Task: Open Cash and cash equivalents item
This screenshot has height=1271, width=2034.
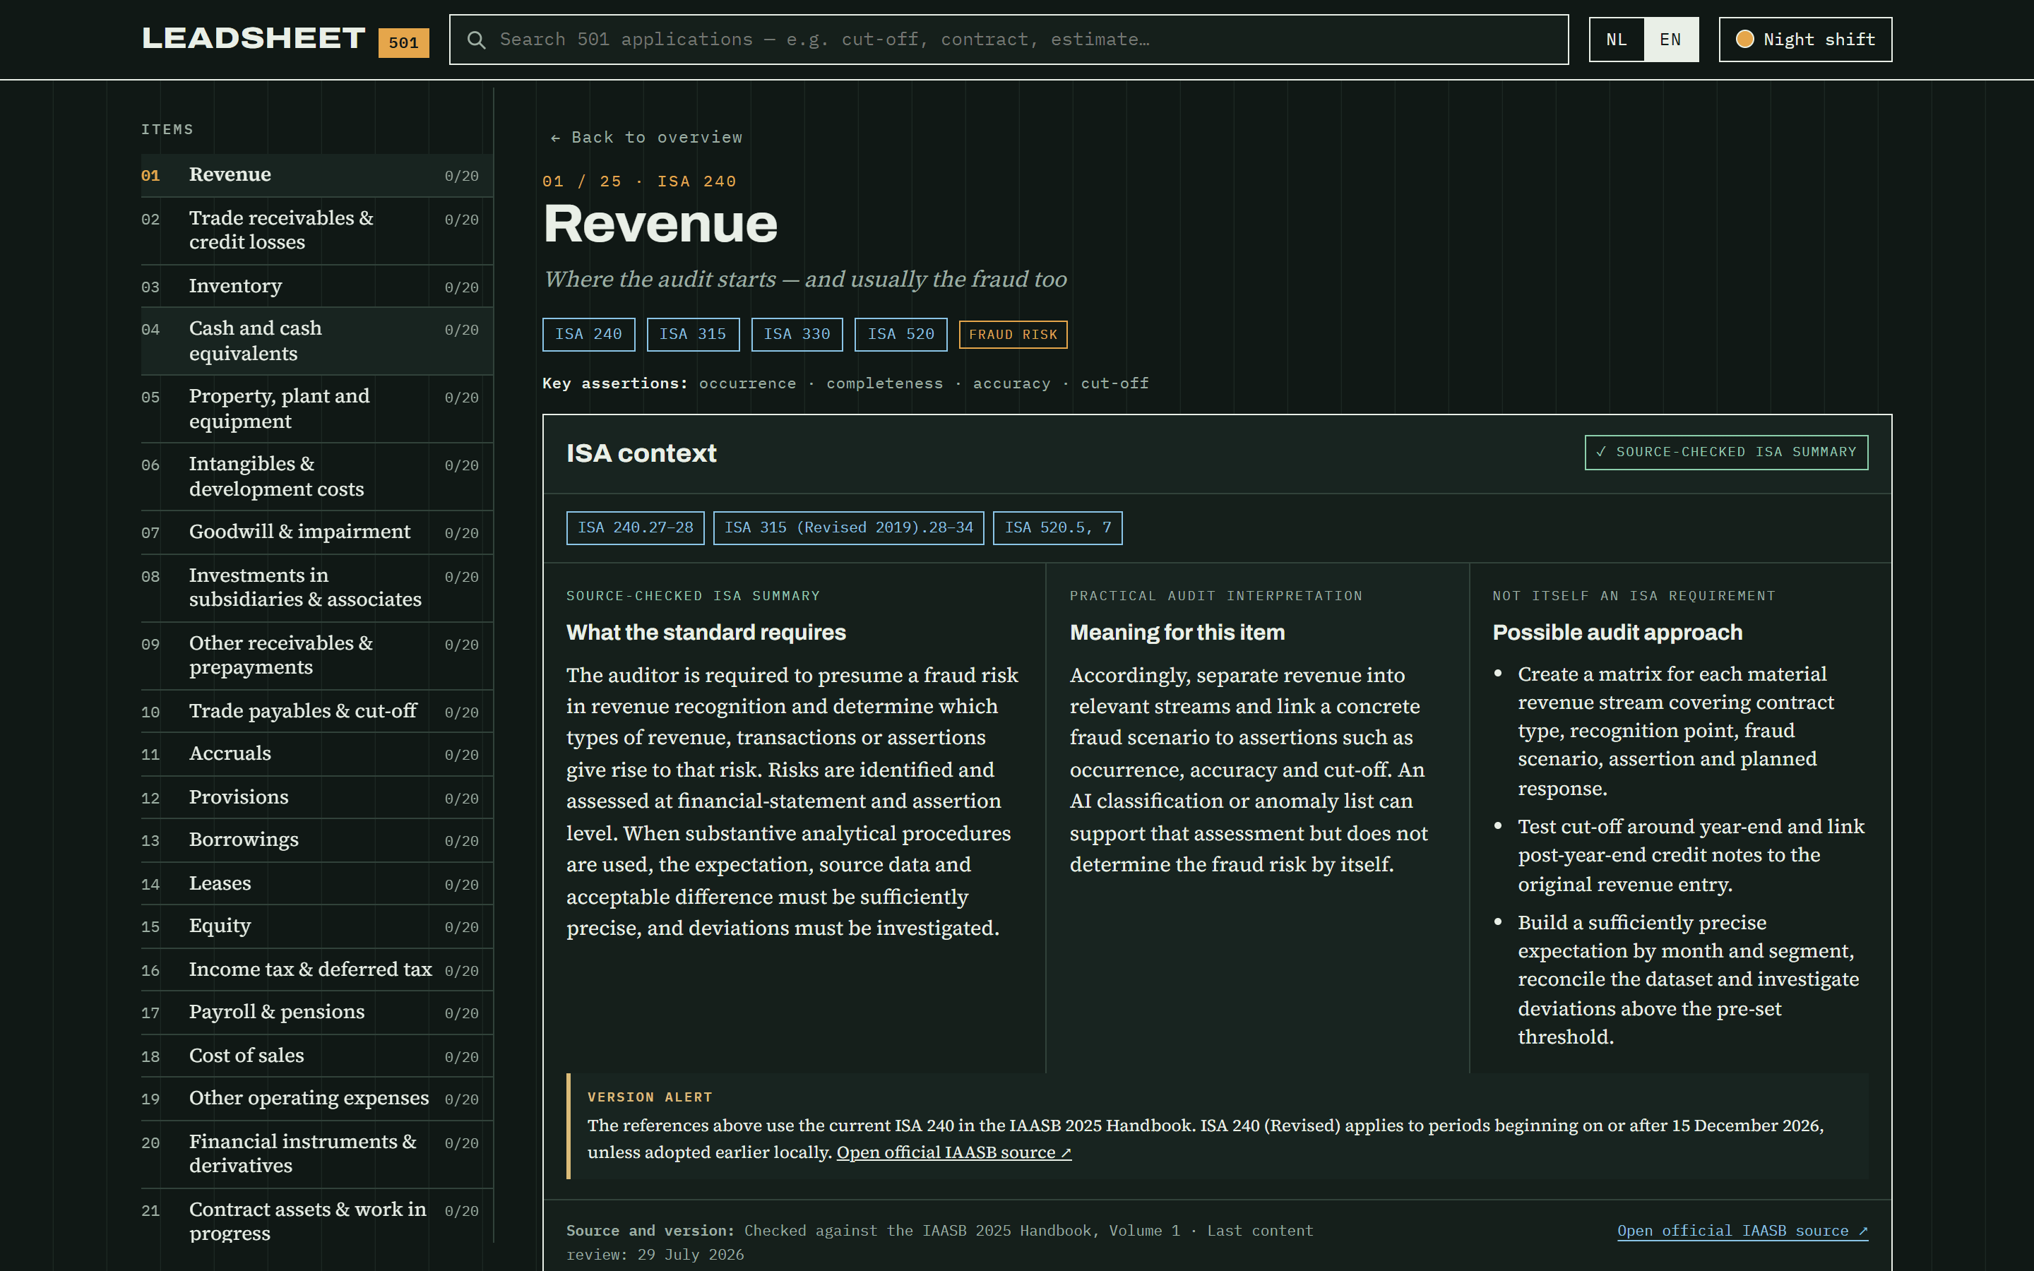Action: (x=317, y=340)
